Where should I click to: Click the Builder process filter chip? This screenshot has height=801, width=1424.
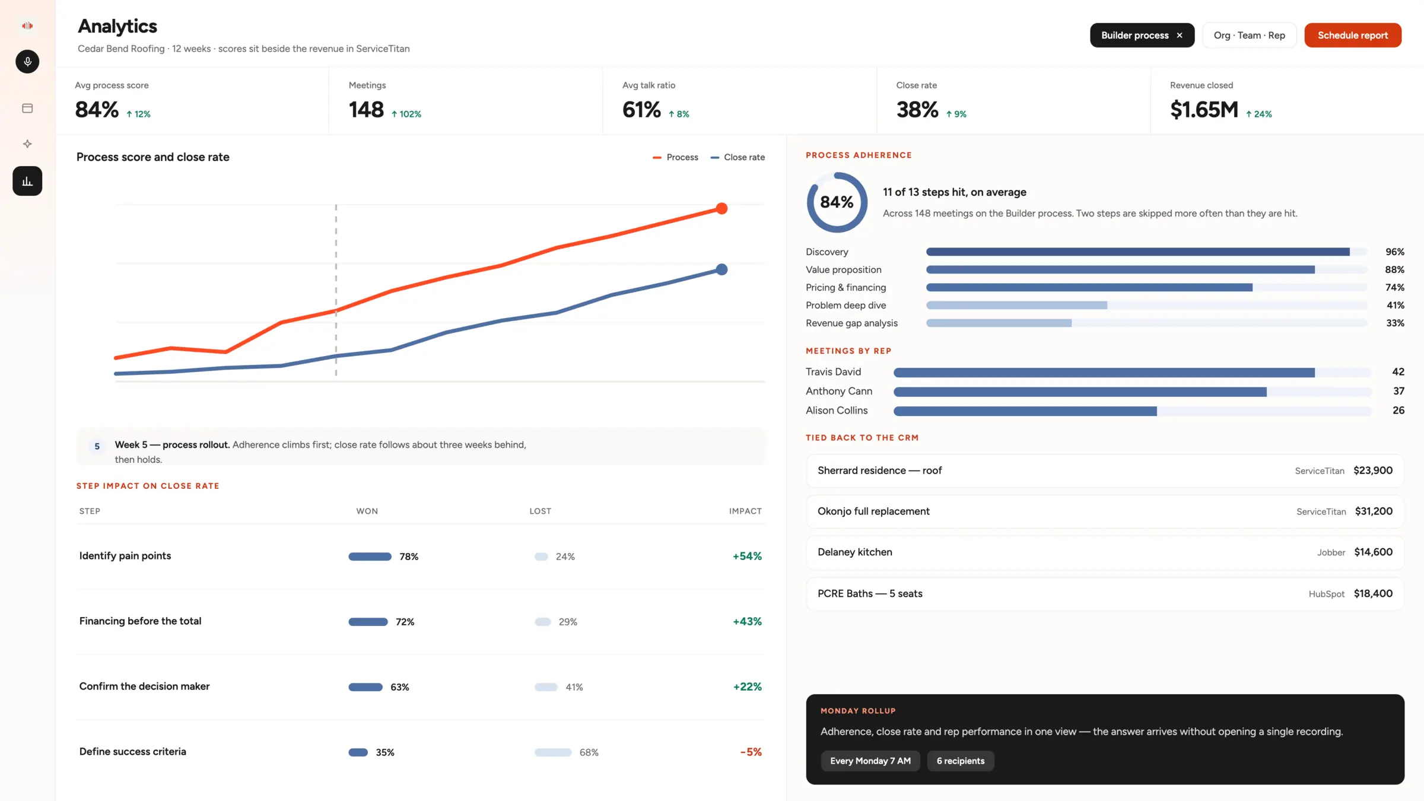pos(1142,36)
